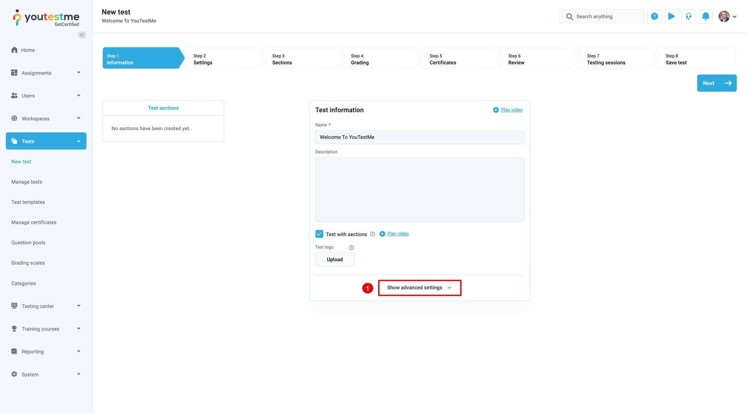
Task: Open Manage tests submenu item
Action: coord(27,182)
